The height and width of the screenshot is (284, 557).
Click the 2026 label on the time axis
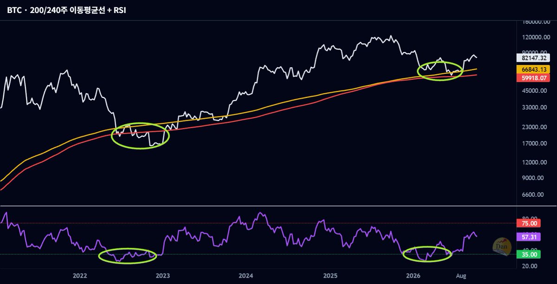pos(414,276)
